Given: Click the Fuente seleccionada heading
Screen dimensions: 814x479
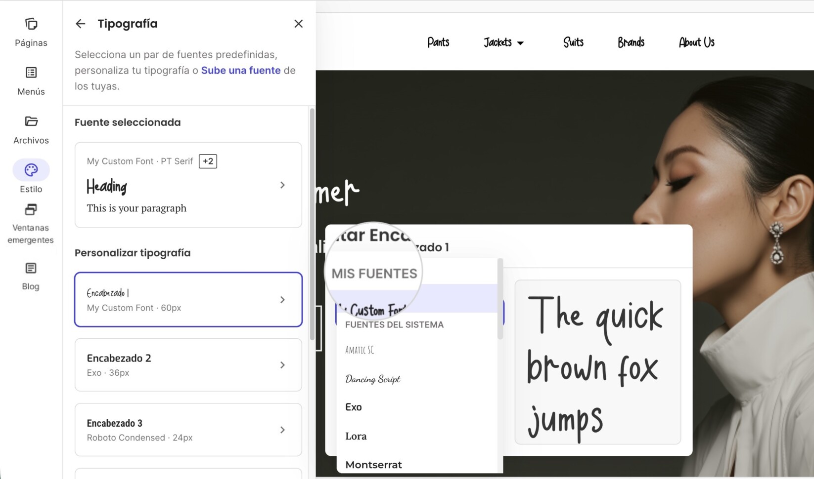Looking at the screenshot, I should [128, 122].
